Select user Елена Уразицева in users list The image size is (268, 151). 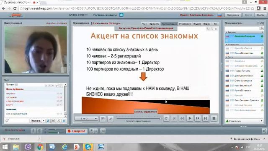[x=245, y=81]
